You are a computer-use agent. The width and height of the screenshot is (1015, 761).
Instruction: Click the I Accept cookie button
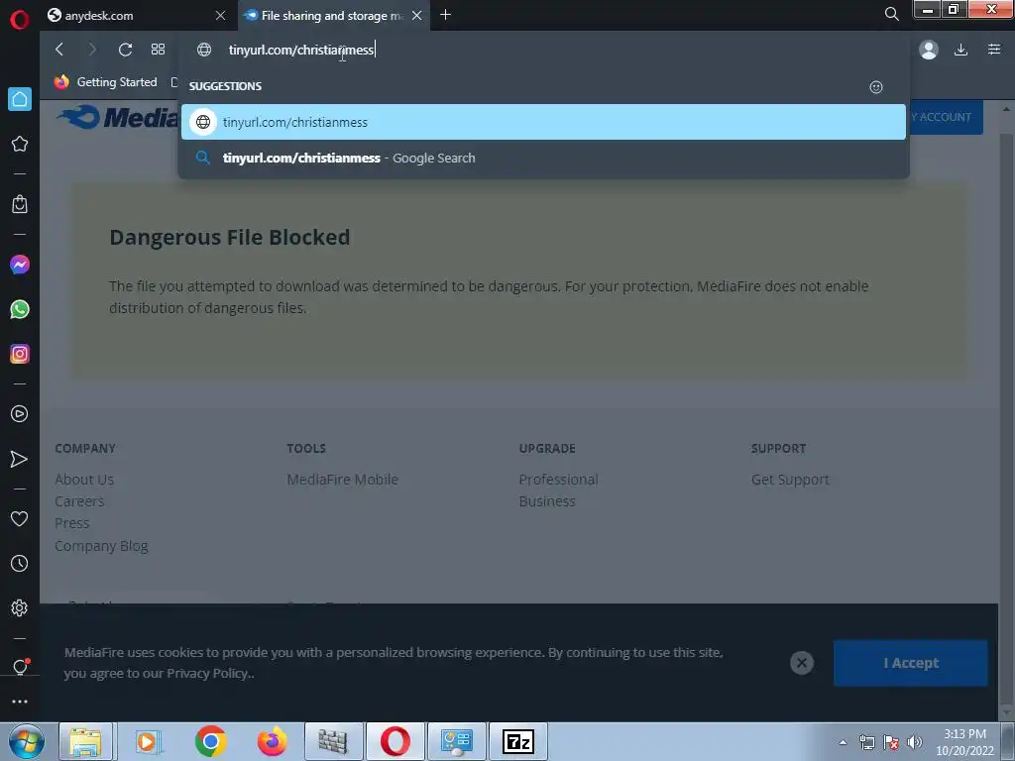point(911,663)
